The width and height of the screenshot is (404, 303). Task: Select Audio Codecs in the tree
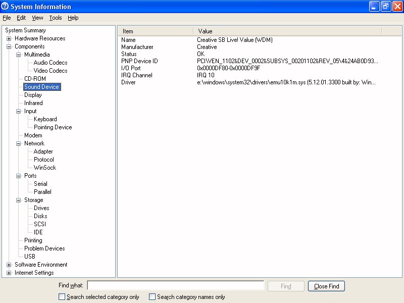click(50, 63)
